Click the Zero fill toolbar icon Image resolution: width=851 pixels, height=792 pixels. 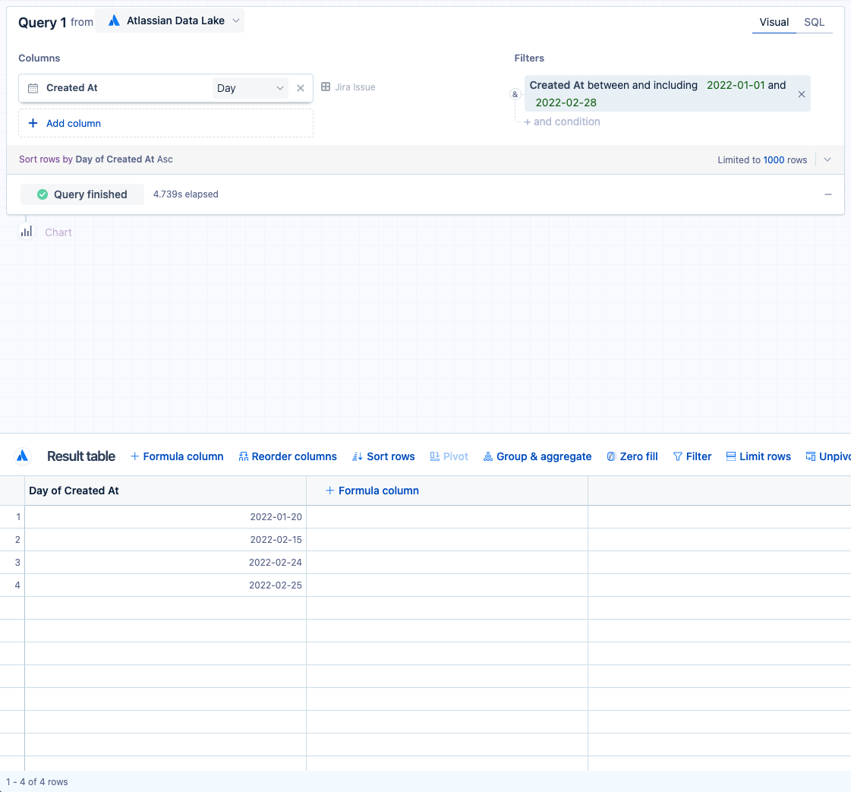point(611,456)
